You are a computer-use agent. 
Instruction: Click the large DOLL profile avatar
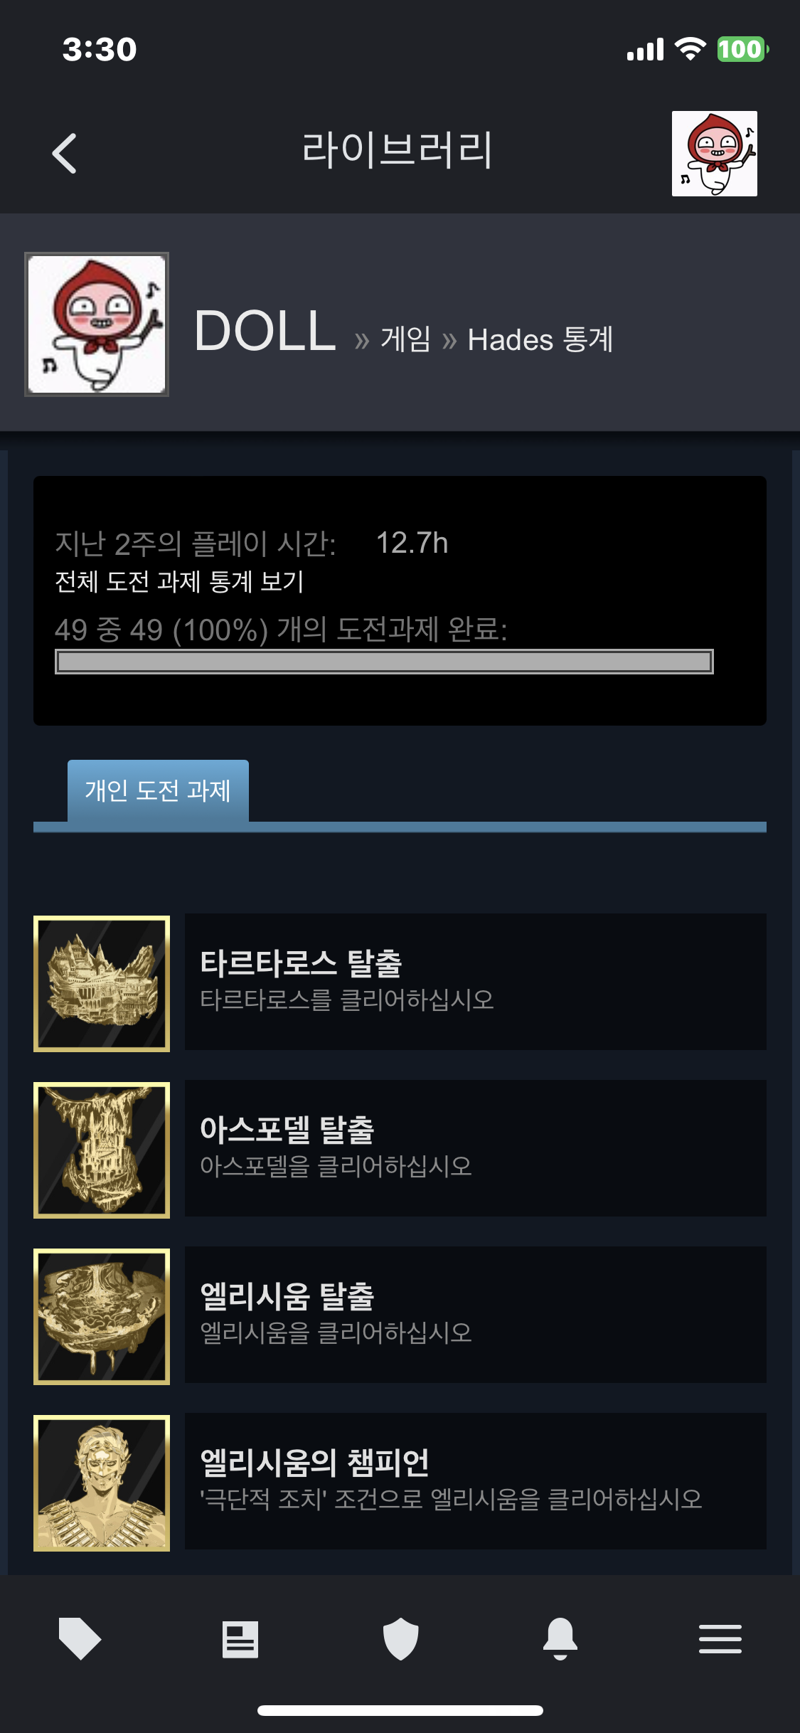(x=97, y=324)
